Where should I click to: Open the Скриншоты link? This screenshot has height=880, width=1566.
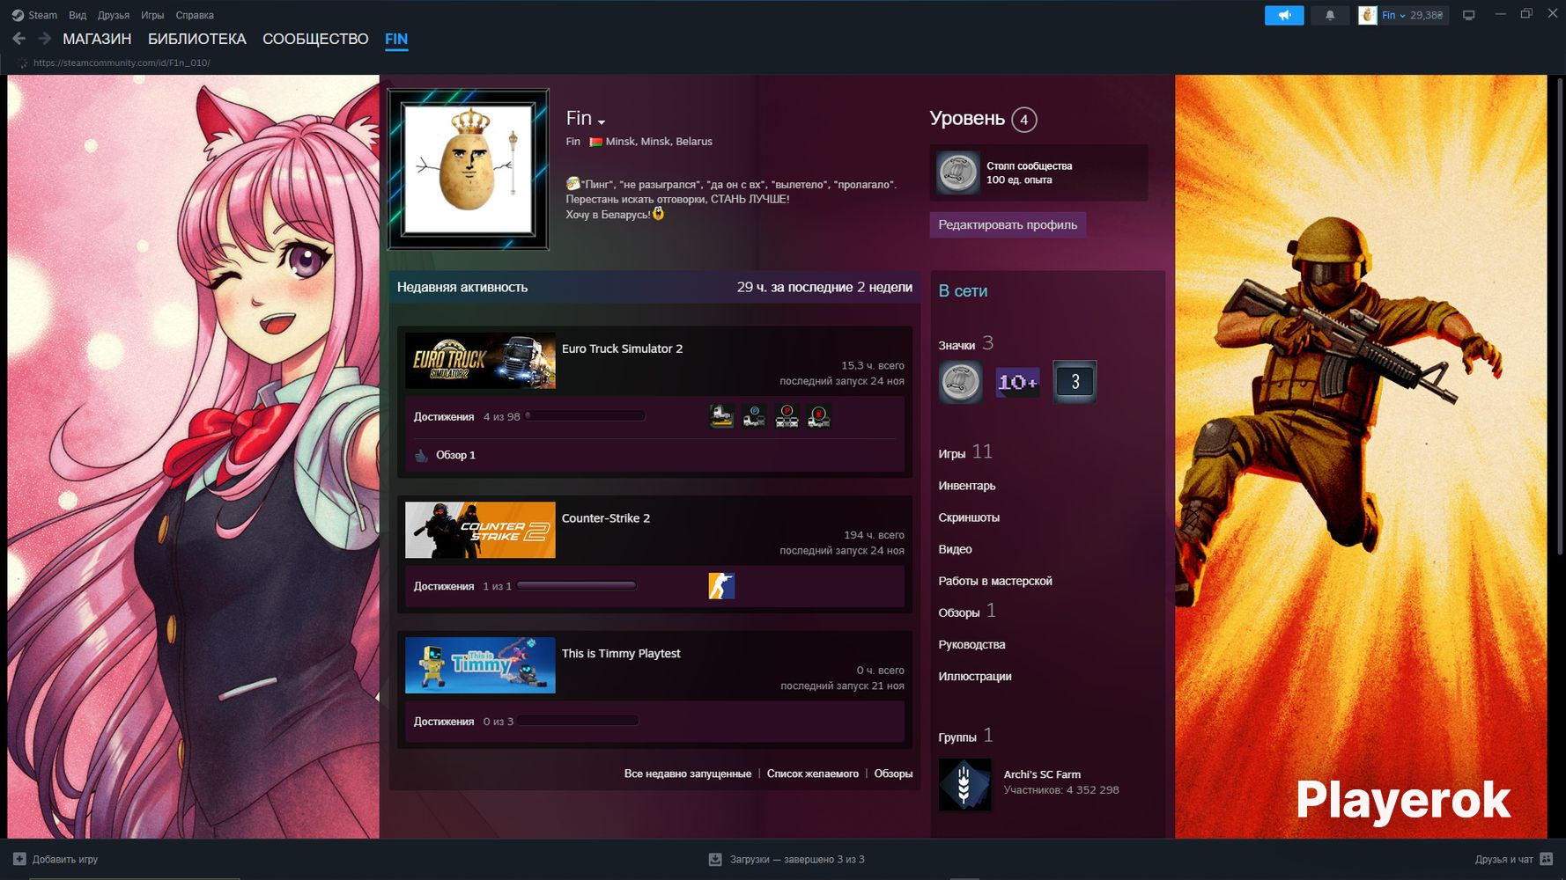point(969,517)
